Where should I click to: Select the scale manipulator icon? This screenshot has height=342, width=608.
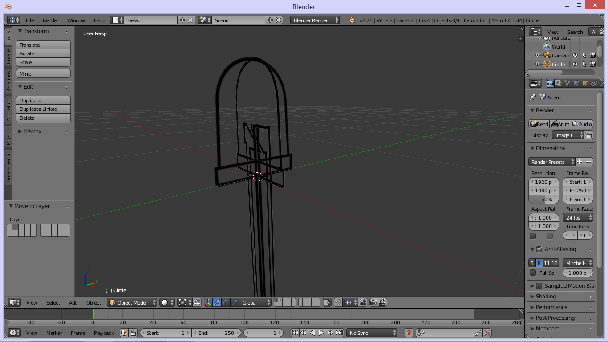point(235,302)
